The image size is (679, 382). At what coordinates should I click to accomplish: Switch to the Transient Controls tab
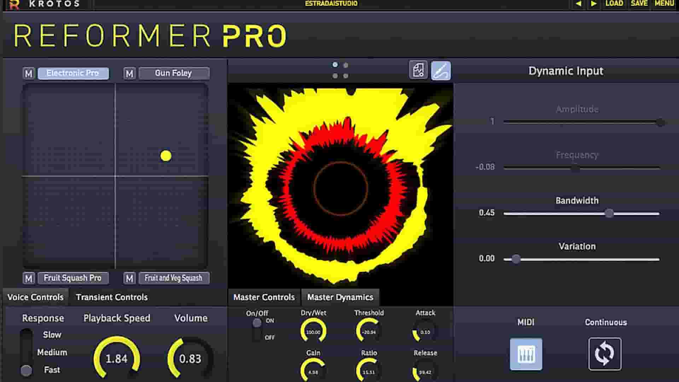[112, 297]
